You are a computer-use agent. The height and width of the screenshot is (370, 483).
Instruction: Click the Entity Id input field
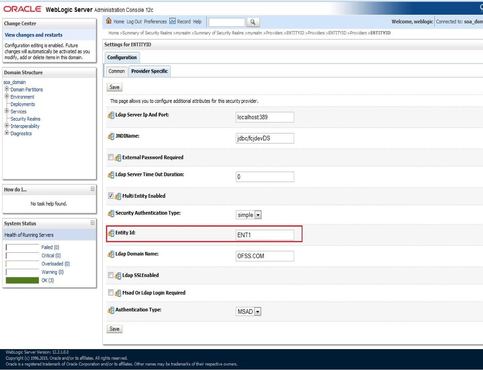coord(265,235)
